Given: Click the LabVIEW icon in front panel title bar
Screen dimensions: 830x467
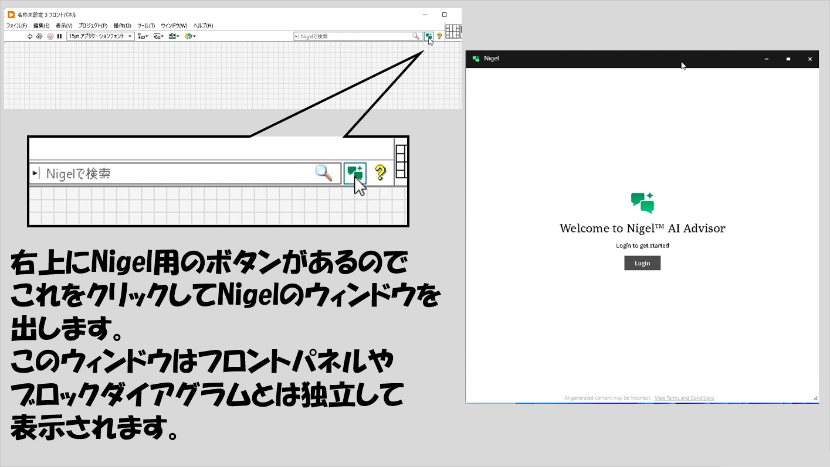Looking at the screenshot, I should coord(11,15).
